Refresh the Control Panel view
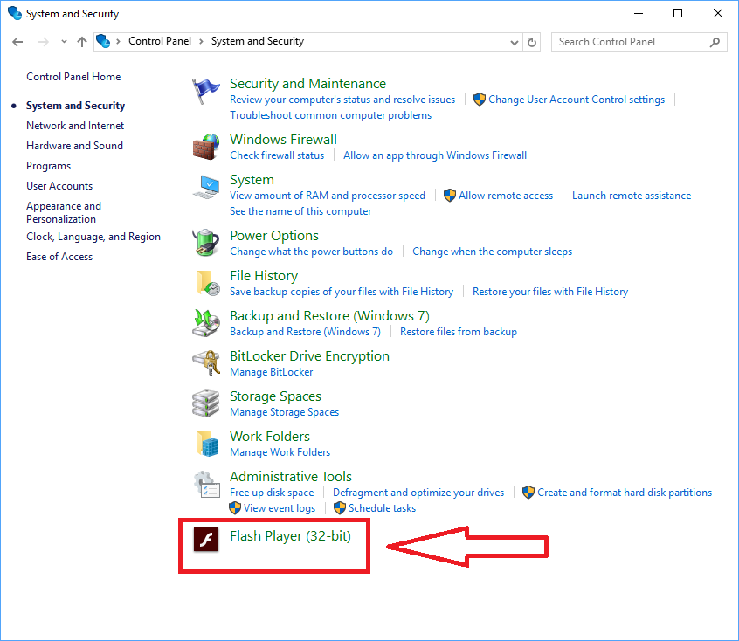 click(532, 42)
